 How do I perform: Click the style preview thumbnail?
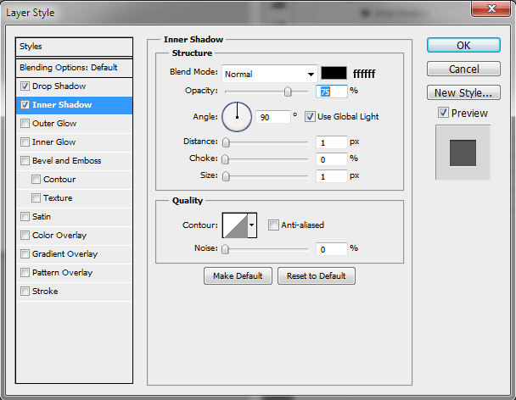(463, 153)
